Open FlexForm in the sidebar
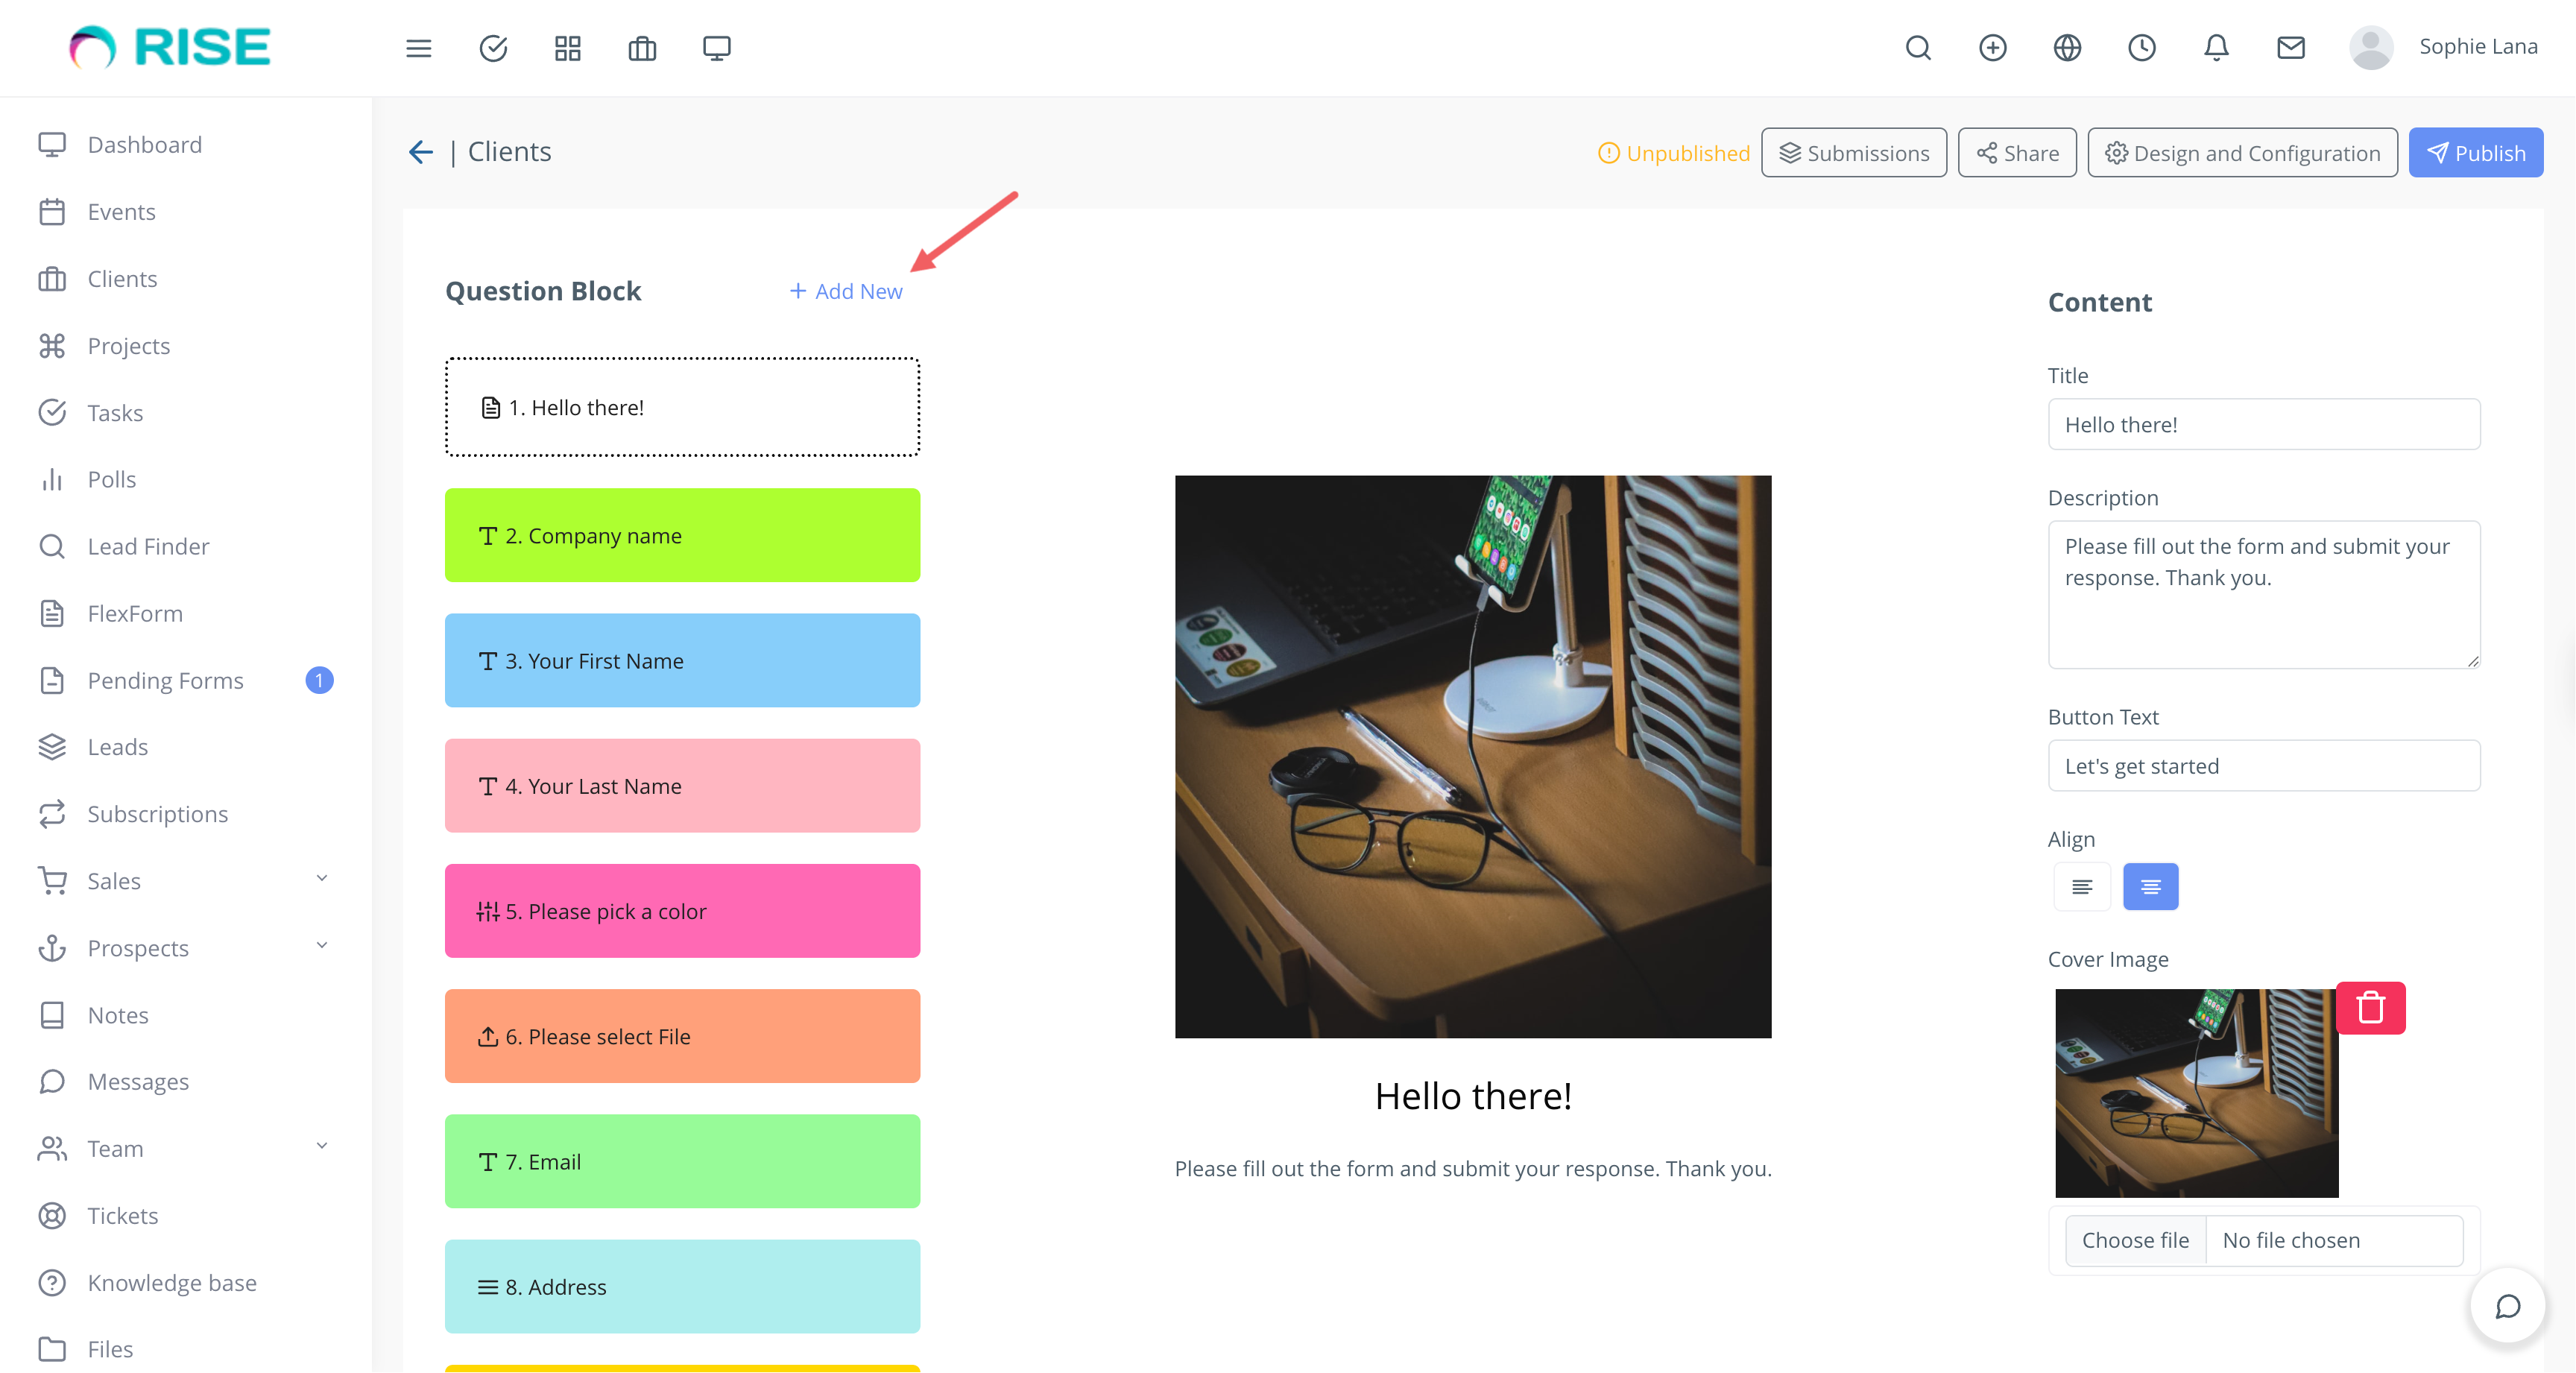 135,613
